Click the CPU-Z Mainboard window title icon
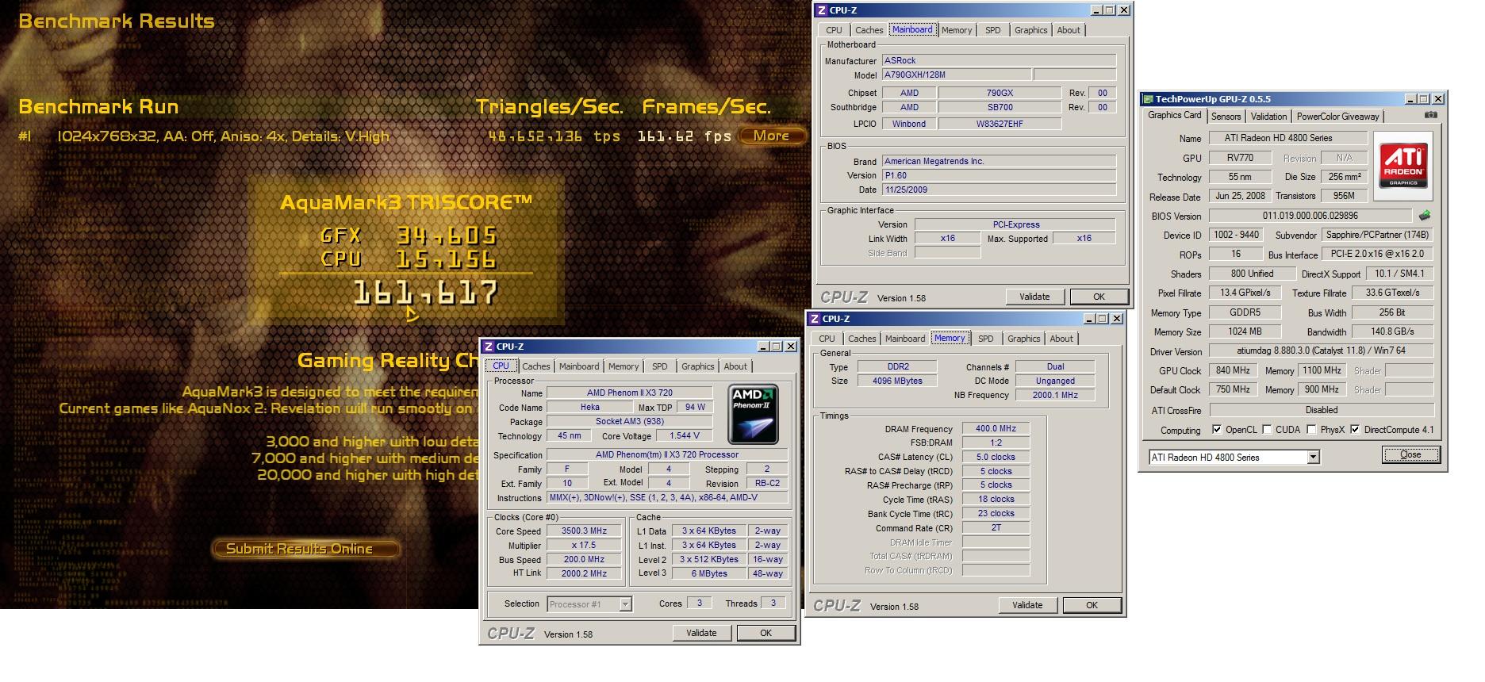The image size is (1485, 682). pos(822,10)
